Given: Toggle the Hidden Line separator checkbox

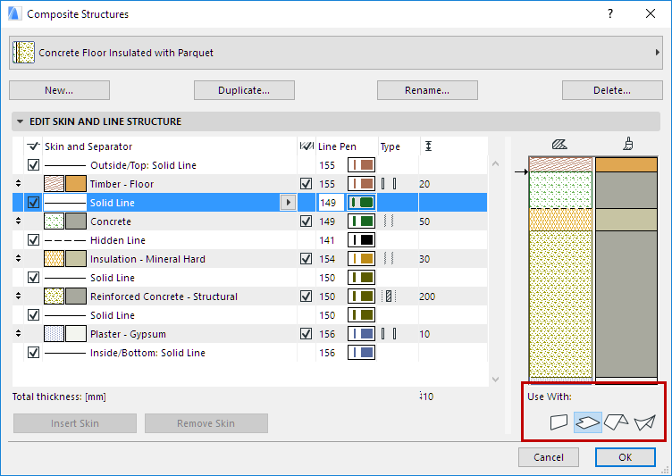Looking at the screenshot, I should point(33,240).
